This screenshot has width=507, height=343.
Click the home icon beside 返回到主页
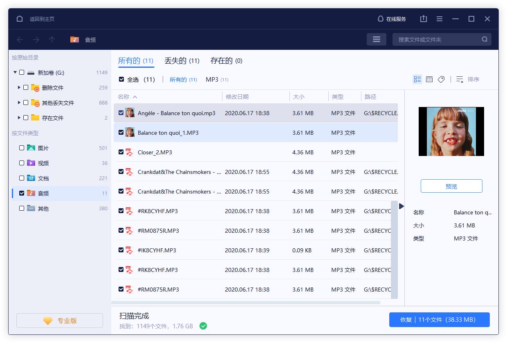tap(20, 19)
